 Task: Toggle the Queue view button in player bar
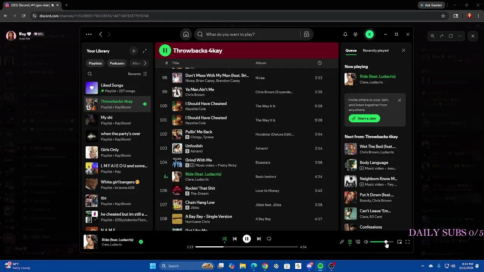(x=350, y=242)
